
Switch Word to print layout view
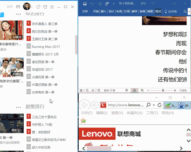pos(134,90)
